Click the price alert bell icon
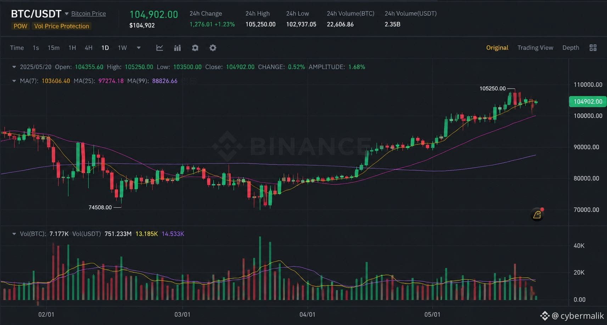This screenshot has height=325, width=607. coord(537,215)
